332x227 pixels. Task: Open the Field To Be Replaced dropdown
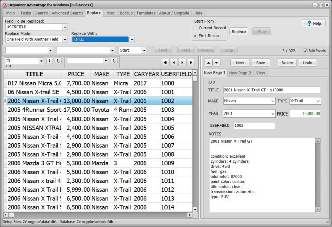point(65,27)
